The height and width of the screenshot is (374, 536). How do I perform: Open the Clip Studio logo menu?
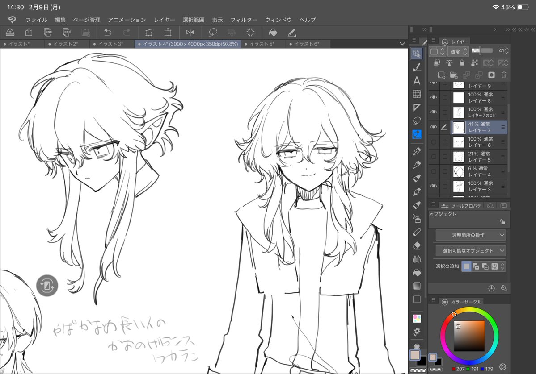click(x=12, y=20)
